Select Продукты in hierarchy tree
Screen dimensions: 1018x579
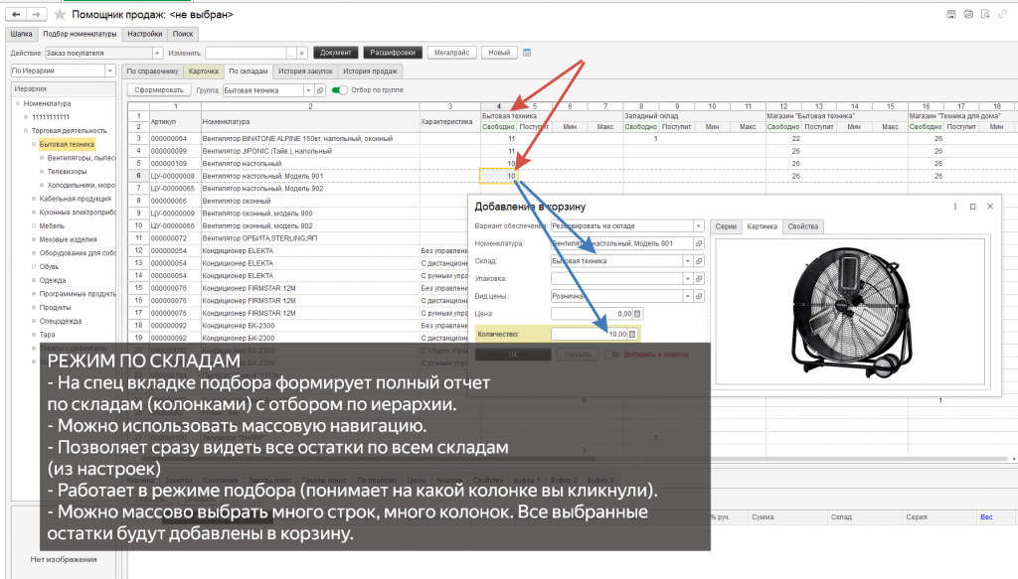(x=55, y=308)
